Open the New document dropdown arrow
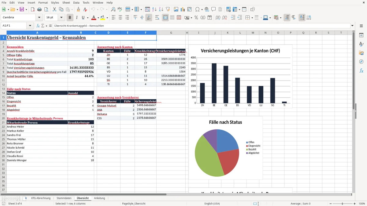Image resolution: width=367 pixels, height=206 pixels. pyautogui.click(x=8, y=9)
